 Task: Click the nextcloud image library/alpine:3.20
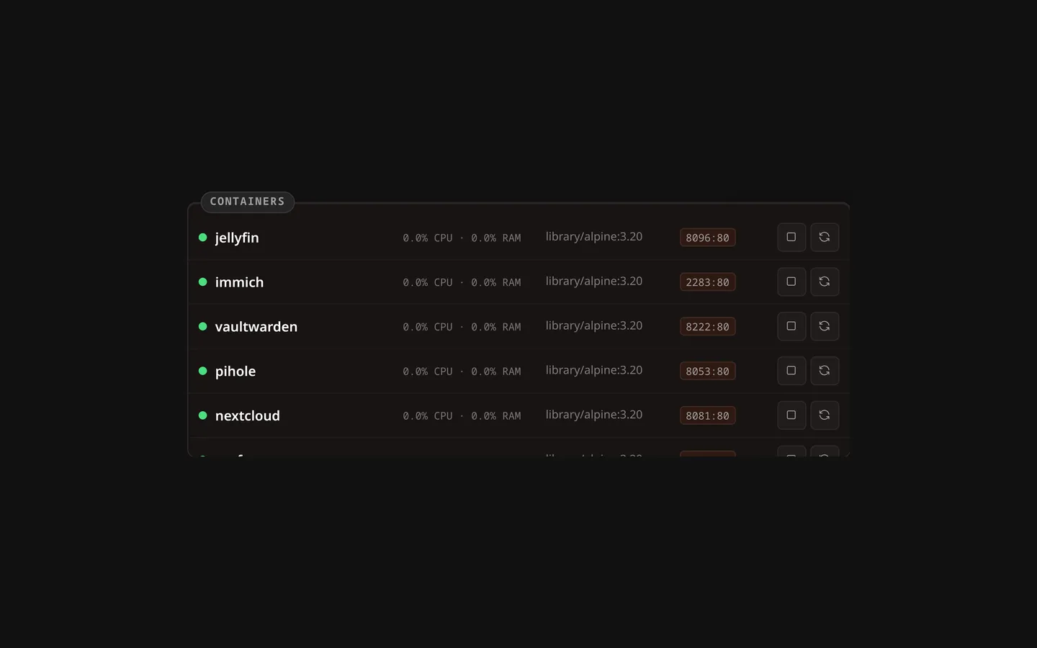point(594,415)
